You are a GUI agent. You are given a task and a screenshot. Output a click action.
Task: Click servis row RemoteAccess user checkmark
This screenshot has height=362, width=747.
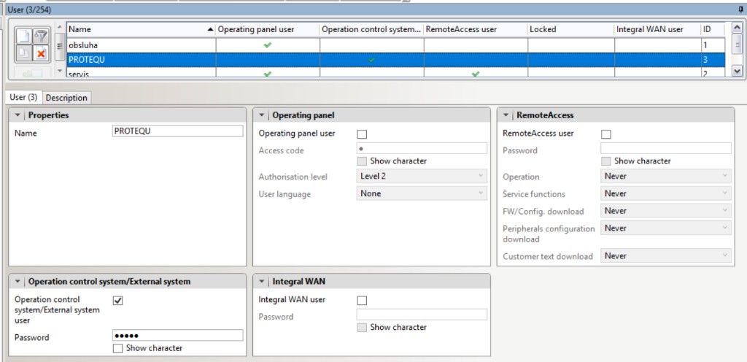(x=476, y=74)
